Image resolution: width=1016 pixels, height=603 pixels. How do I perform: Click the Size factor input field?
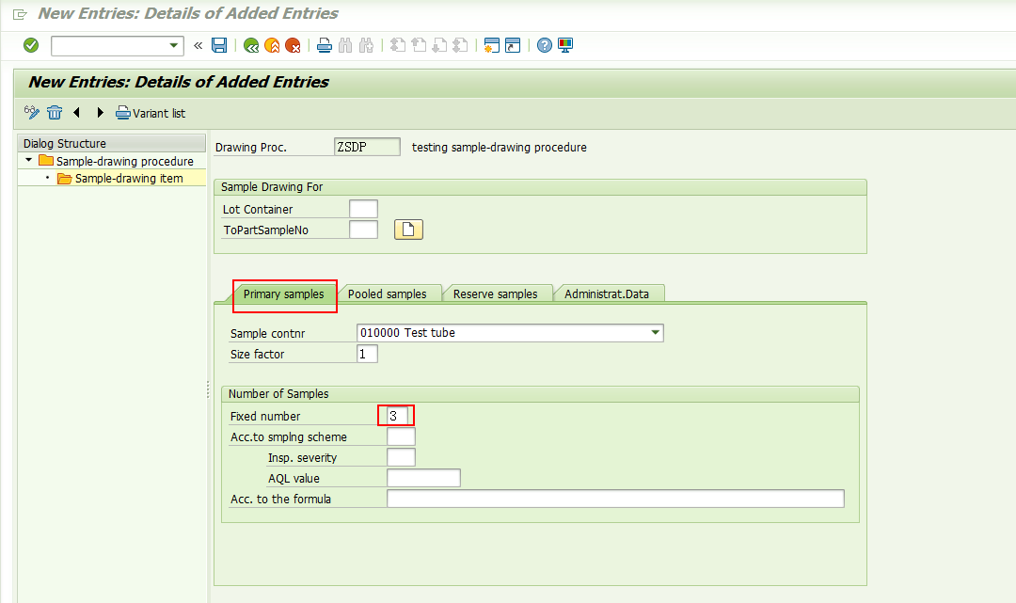[368, 355]
